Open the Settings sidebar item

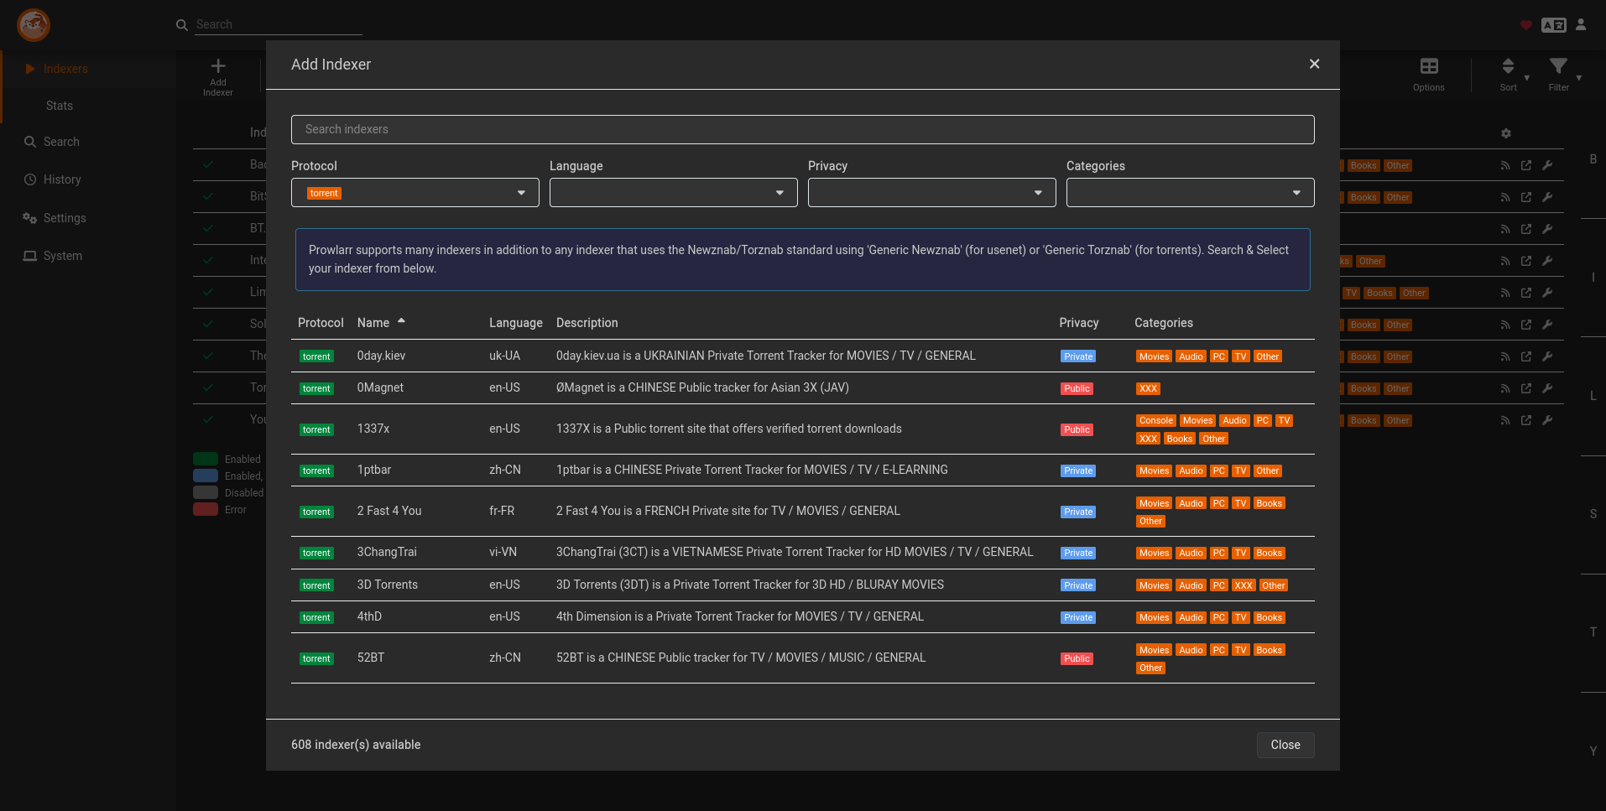coord(65,218)
